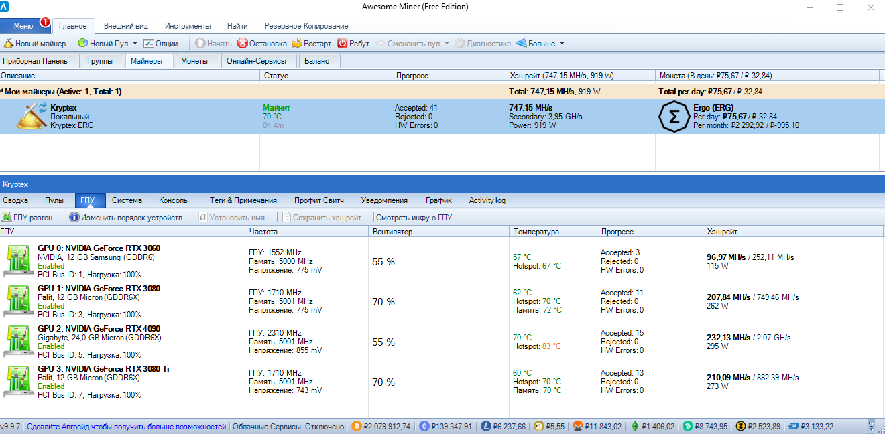Open the Система detail tab
Screen dimensions: 885x434
[127, 200]
